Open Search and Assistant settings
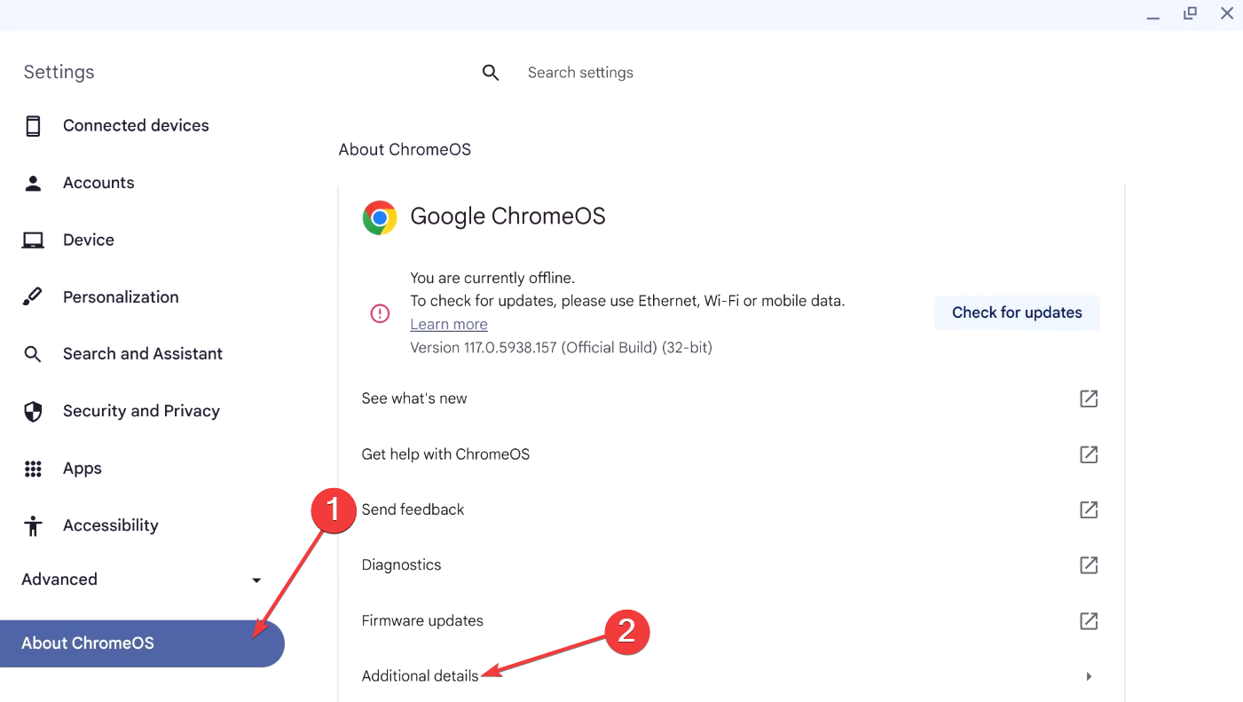 142,354
